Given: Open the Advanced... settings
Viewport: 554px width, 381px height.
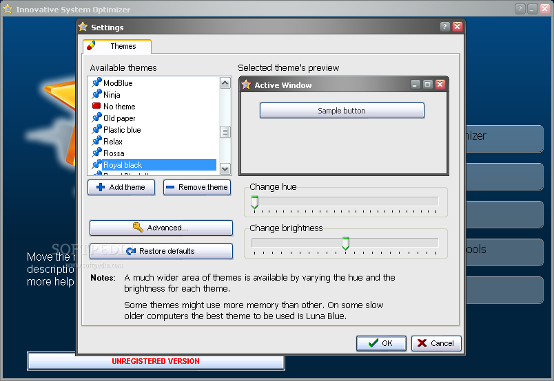Looking at the screenshot, I should coord(161,228).
